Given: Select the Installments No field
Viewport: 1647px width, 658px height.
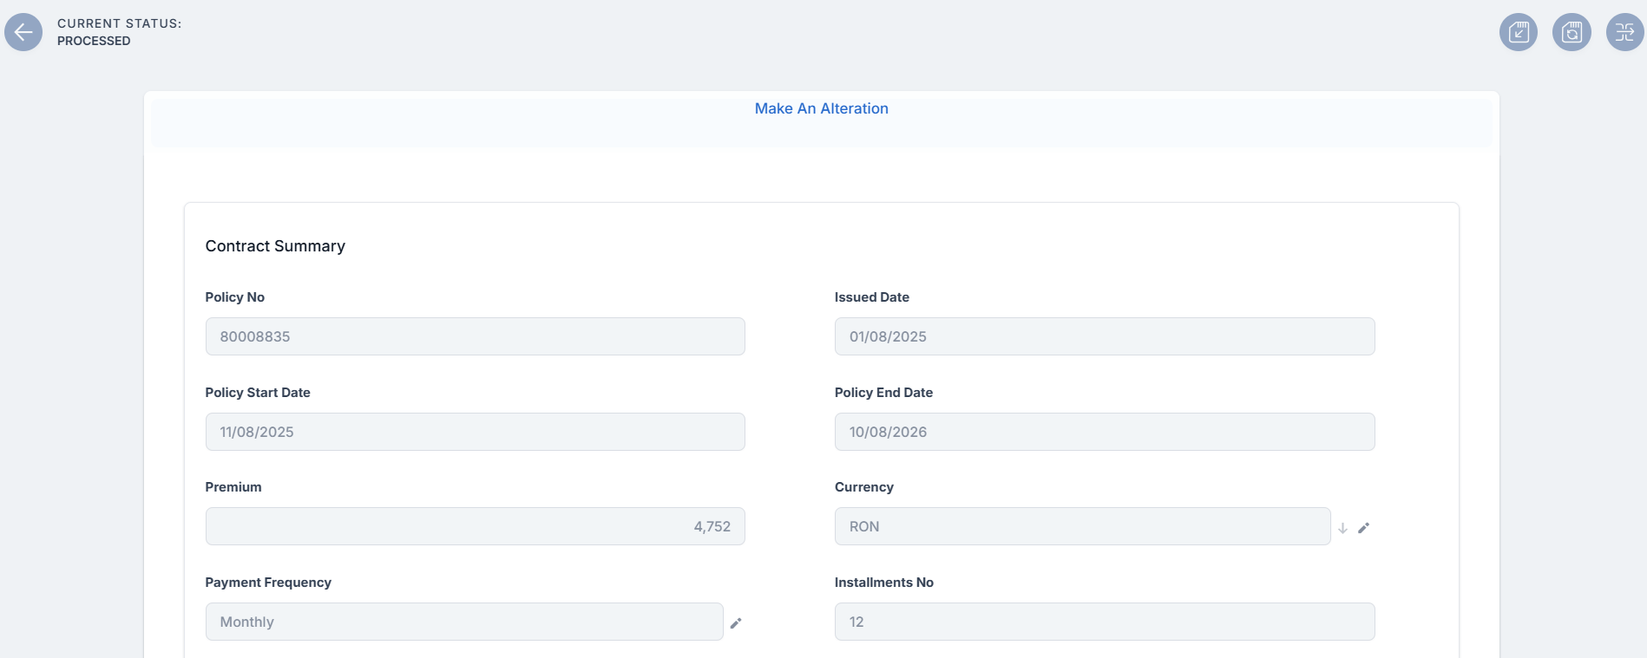Looking at the screenshot, I should pyautogui.click(x=1104, y=622).
